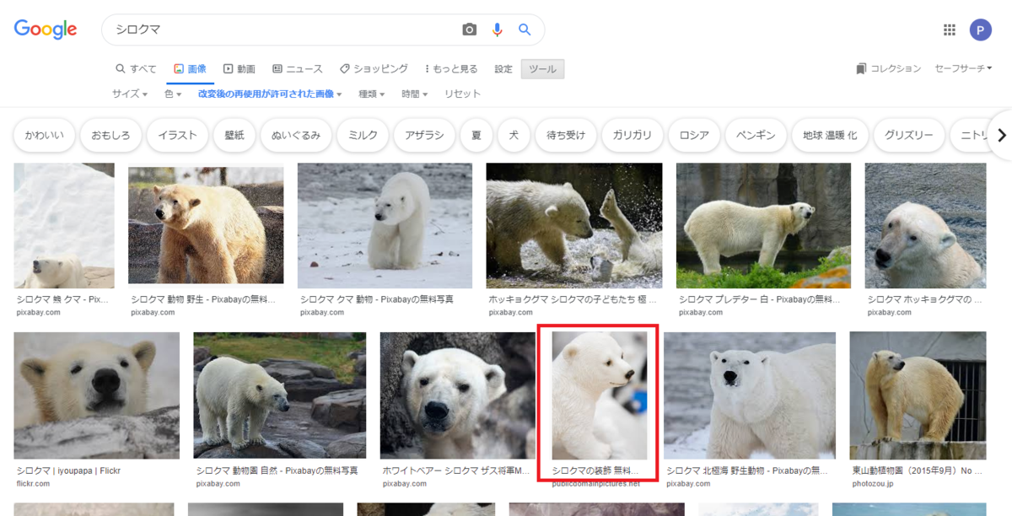Open セーフサーチ dropdown
This screenshot has height=516, width=1012.
coord(963,68)
